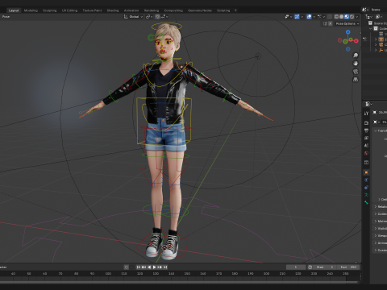Image resolution: width=387 pixels, height=290 pixels.
Task: Open the pose overlay options dropdown
Action: (x=321, y=17)
